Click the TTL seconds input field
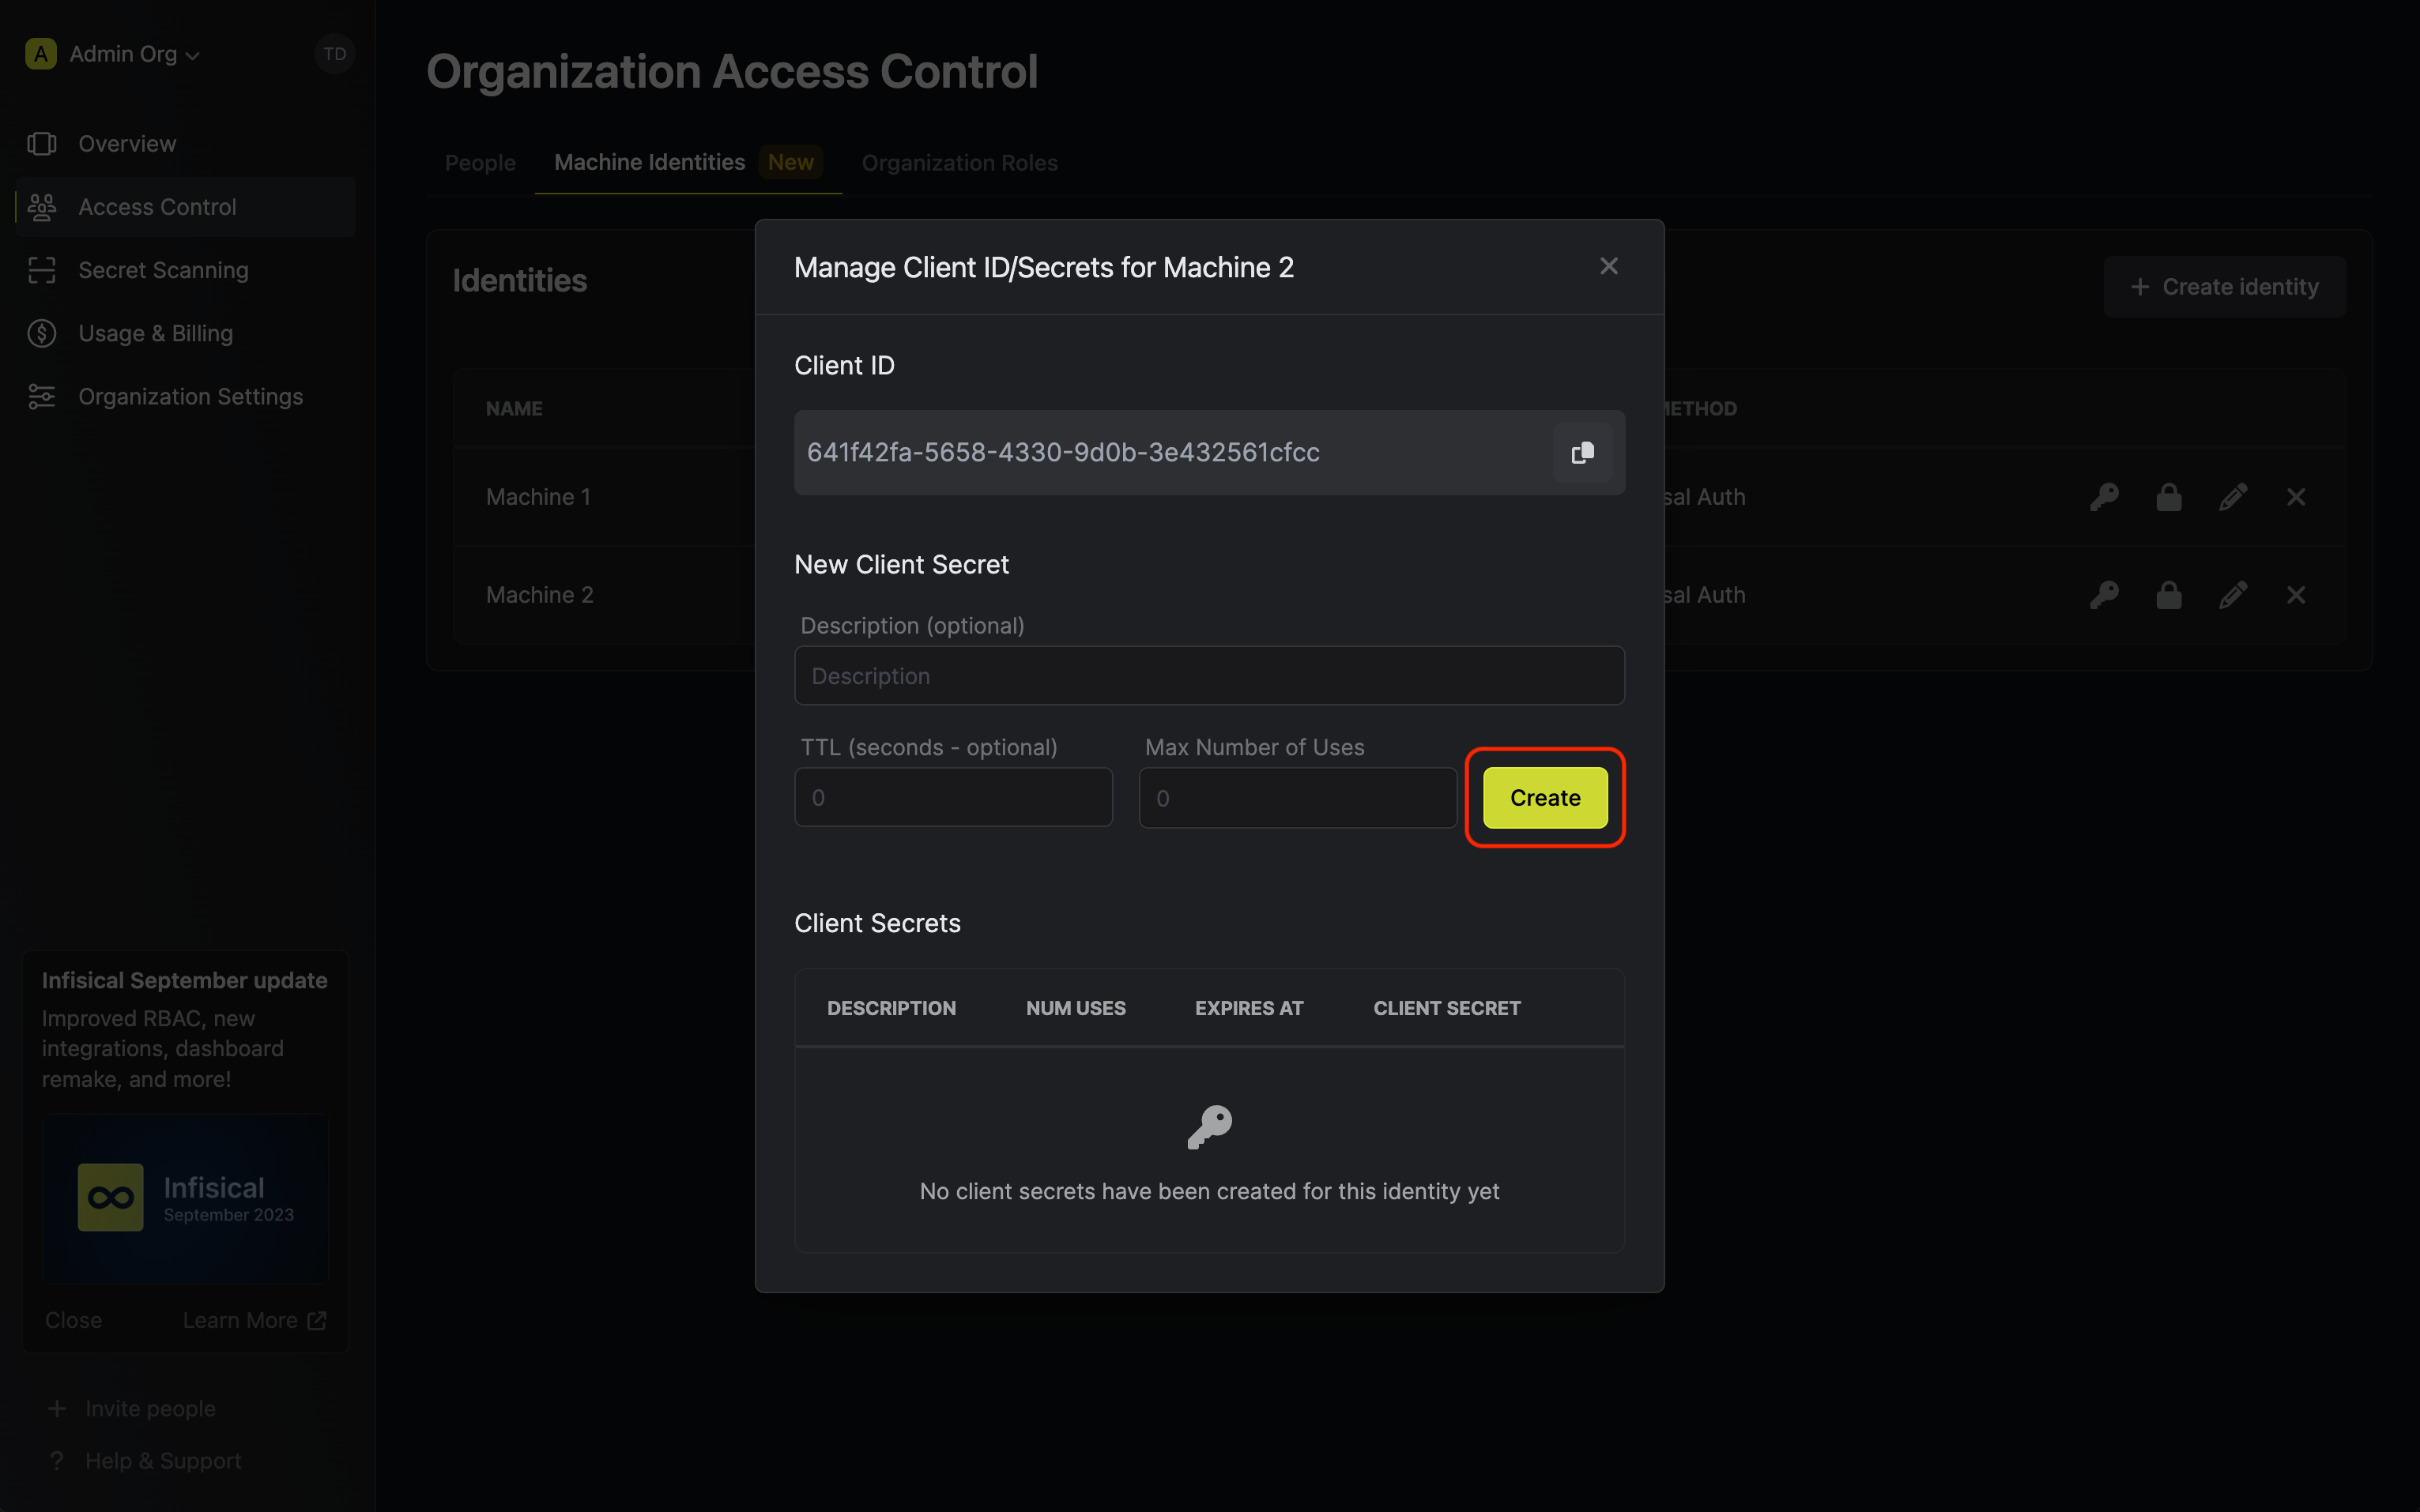This screenshot has height=1512, width=2420. point(952,798)
